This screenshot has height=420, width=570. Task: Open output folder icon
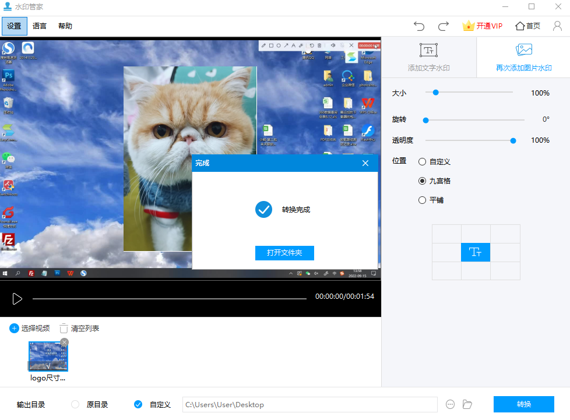(x=467, y=404)
